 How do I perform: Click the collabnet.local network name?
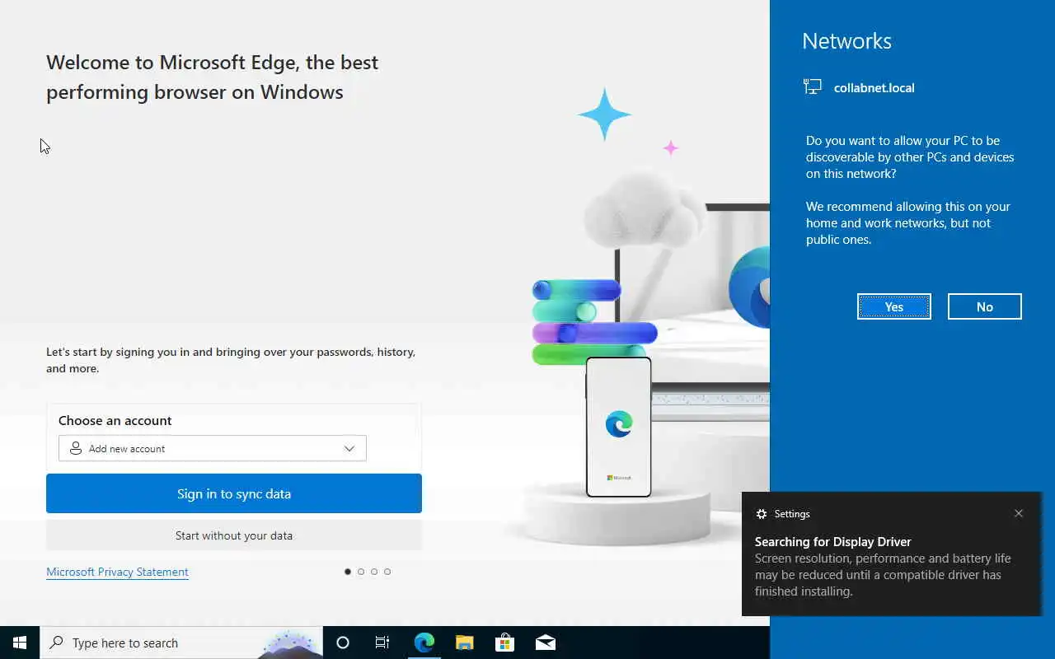coord(874,88)
